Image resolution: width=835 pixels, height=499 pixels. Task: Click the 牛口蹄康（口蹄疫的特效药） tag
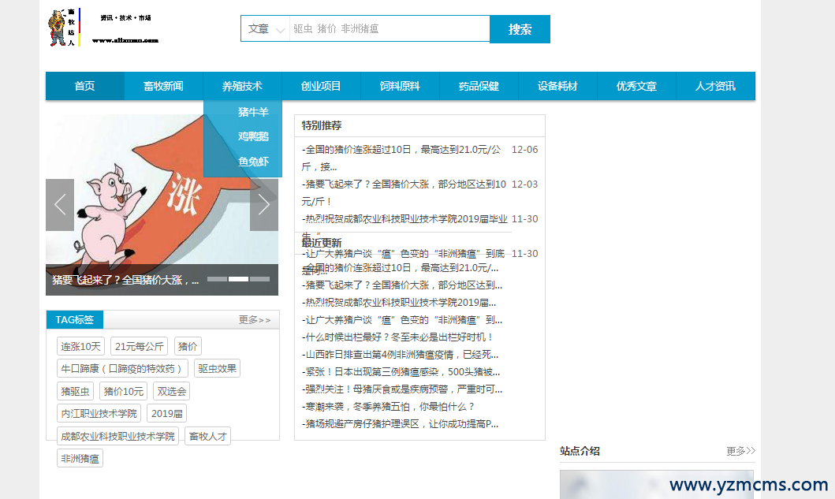point(122,368)
